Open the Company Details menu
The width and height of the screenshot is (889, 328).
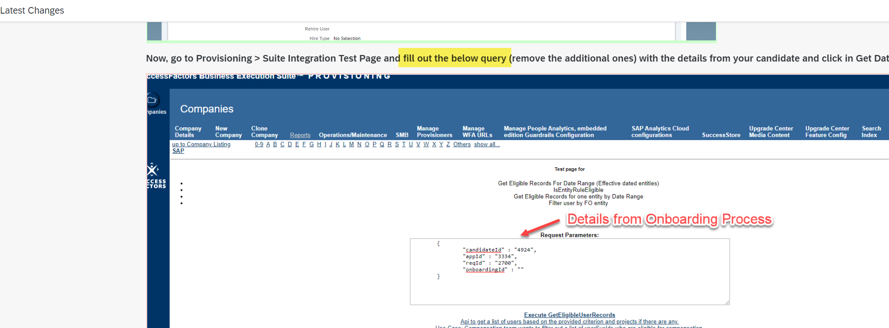[x=188, y=132]
